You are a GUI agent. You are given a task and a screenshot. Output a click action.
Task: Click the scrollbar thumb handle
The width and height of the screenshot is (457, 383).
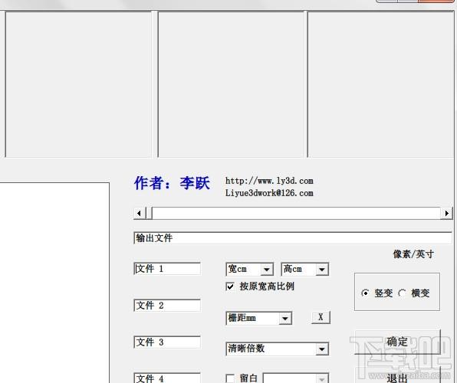coord(149,213)
